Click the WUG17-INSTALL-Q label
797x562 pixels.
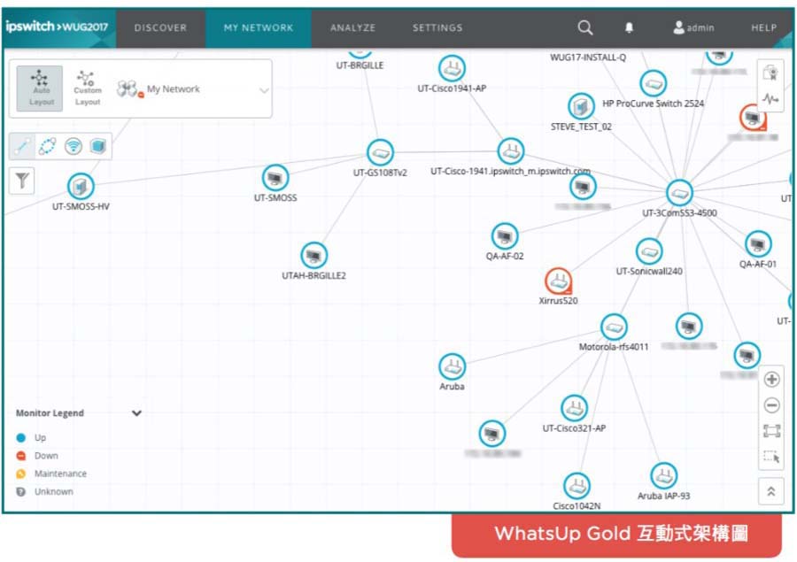coord(588,58)
